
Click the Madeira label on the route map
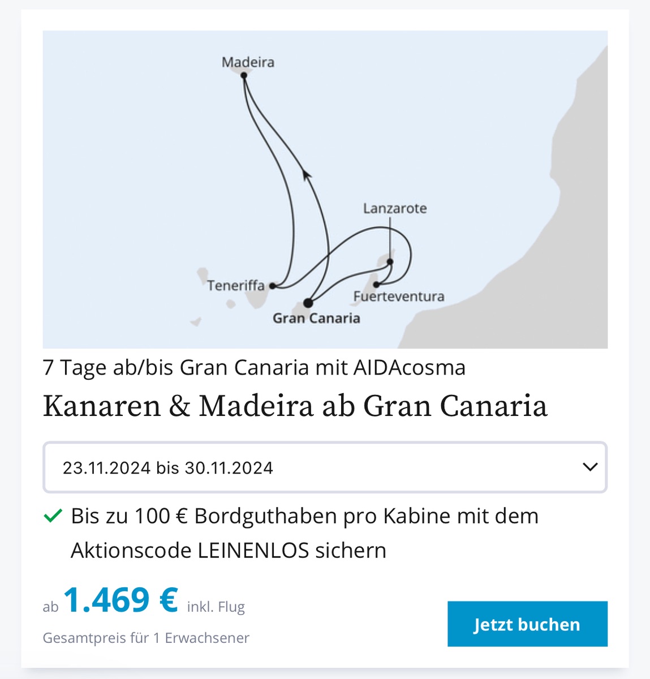coord(248,62)
